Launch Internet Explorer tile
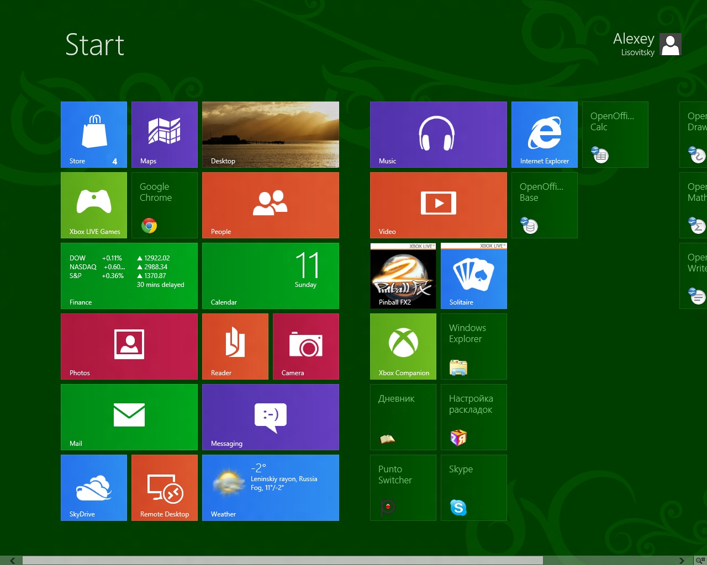The image size is (707, 565). point(545,135)
